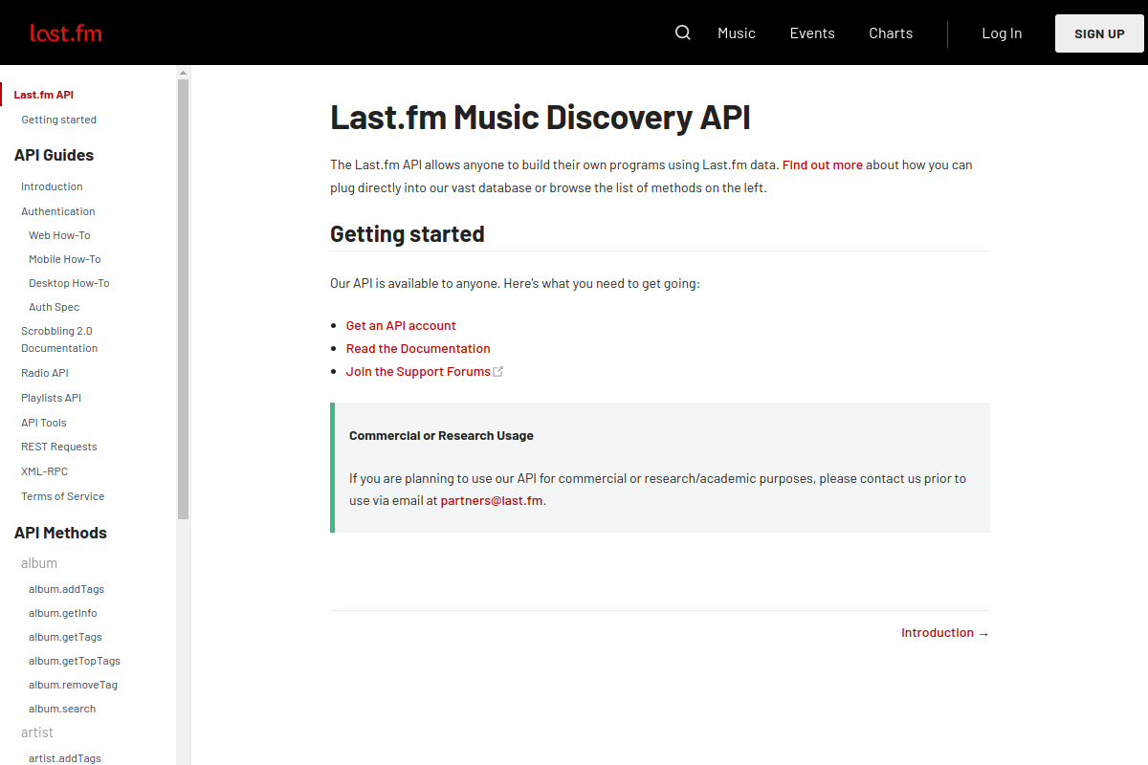The width and height of the screenshot is (1148, 765).
Task: Click the API Guides heading
Action: (x=54, y=155)
